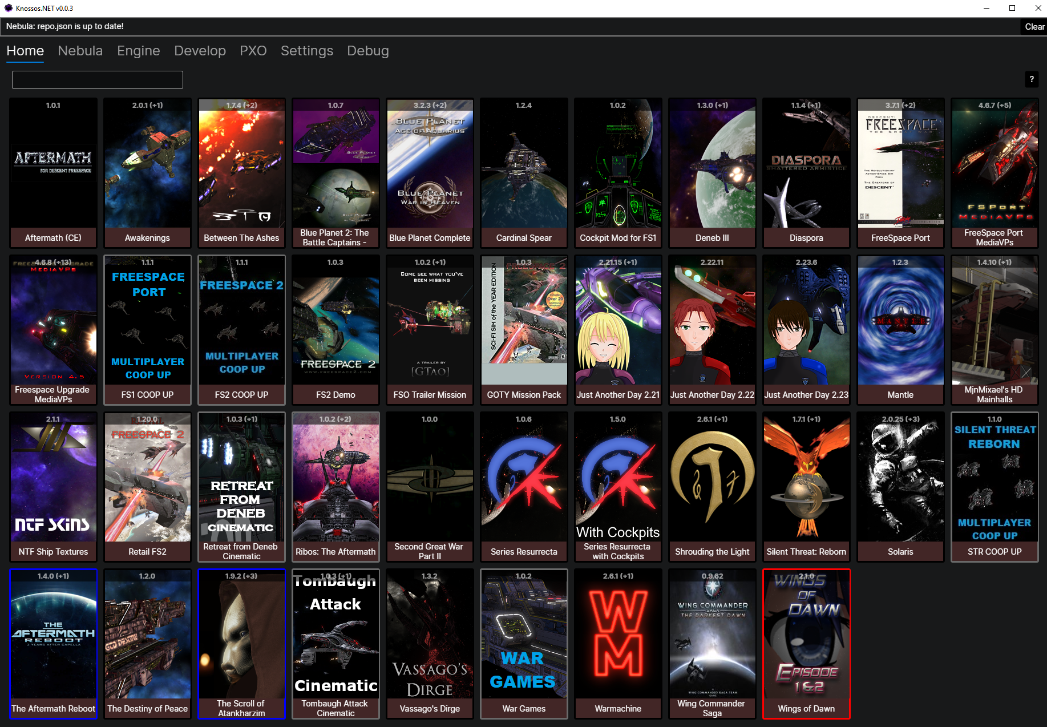Select the Between The Ashes mod
This screenshot has width=1047, height=727.
[241, 173]
